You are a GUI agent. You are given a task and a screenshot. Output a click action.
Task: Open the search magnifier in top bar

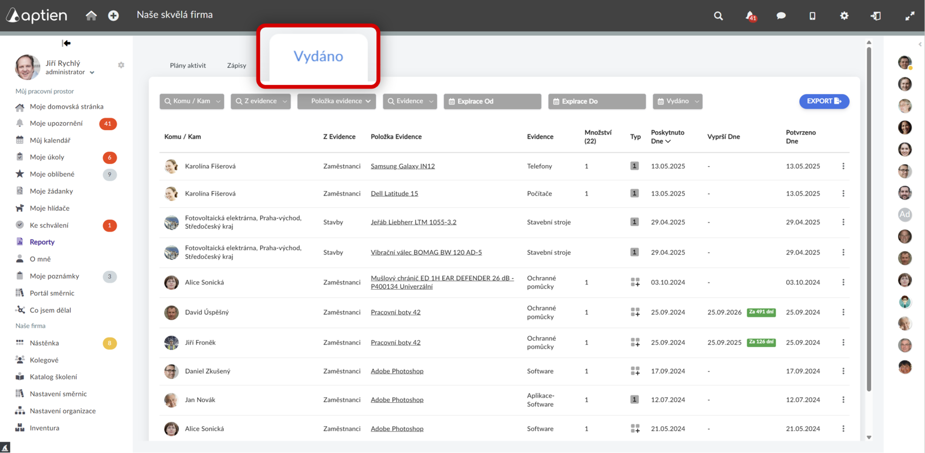pyautogui.click(x=718, y=16)
